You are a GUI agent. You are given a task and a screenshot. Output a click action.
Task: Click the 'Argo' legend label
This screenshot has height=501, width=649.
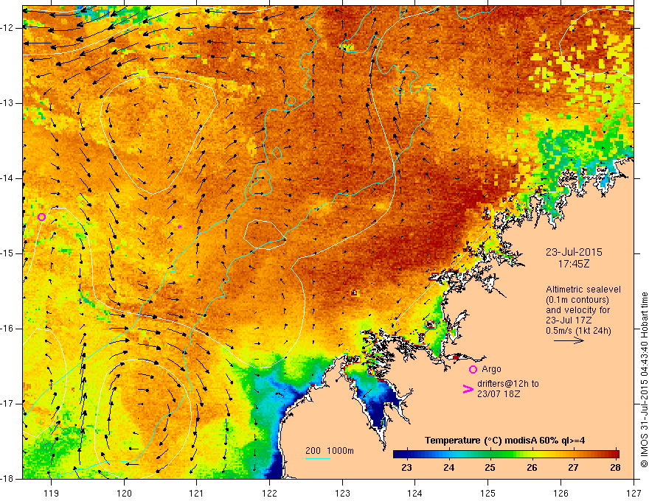(491, 369)
